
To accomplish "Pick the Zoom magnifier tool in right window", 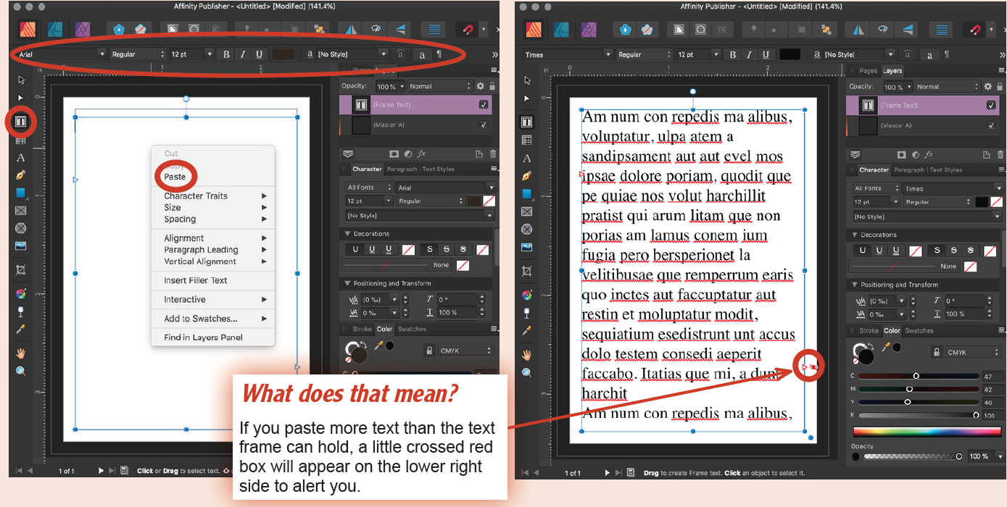I will tap(527, 372).
